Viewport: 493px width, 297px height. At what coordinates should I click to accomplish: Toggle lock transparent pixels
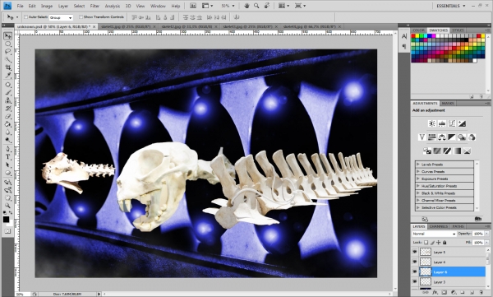tap(426, 243)
